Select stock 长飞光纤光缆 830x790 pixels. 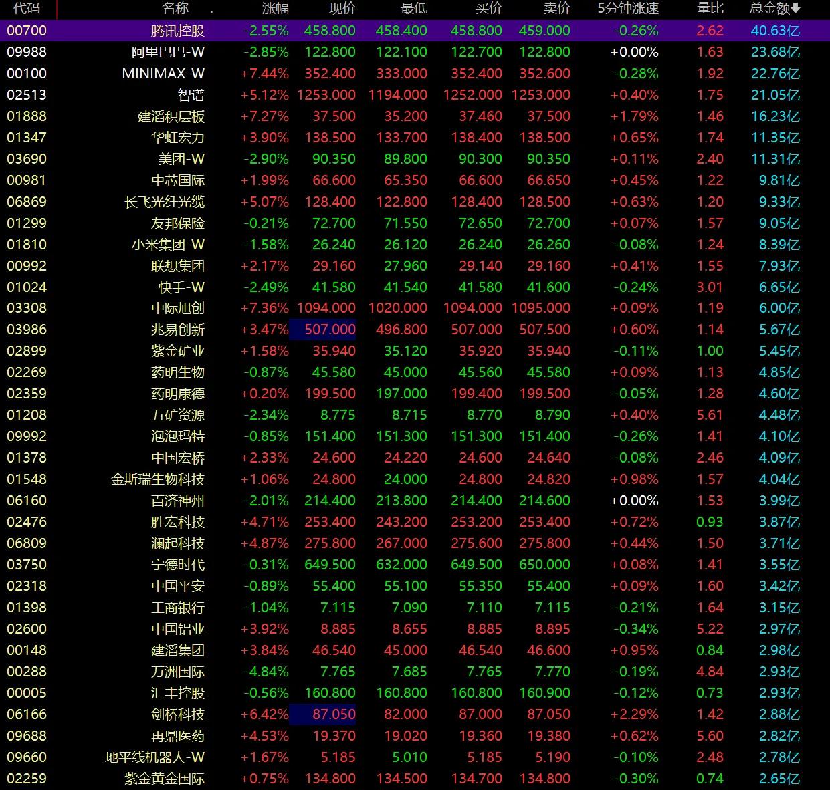[x=165, y=202]
